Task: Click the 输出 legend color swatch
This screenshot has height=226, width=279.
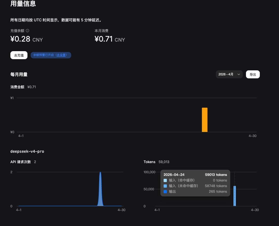Action: pyautogui.click(x=165, y=192)
